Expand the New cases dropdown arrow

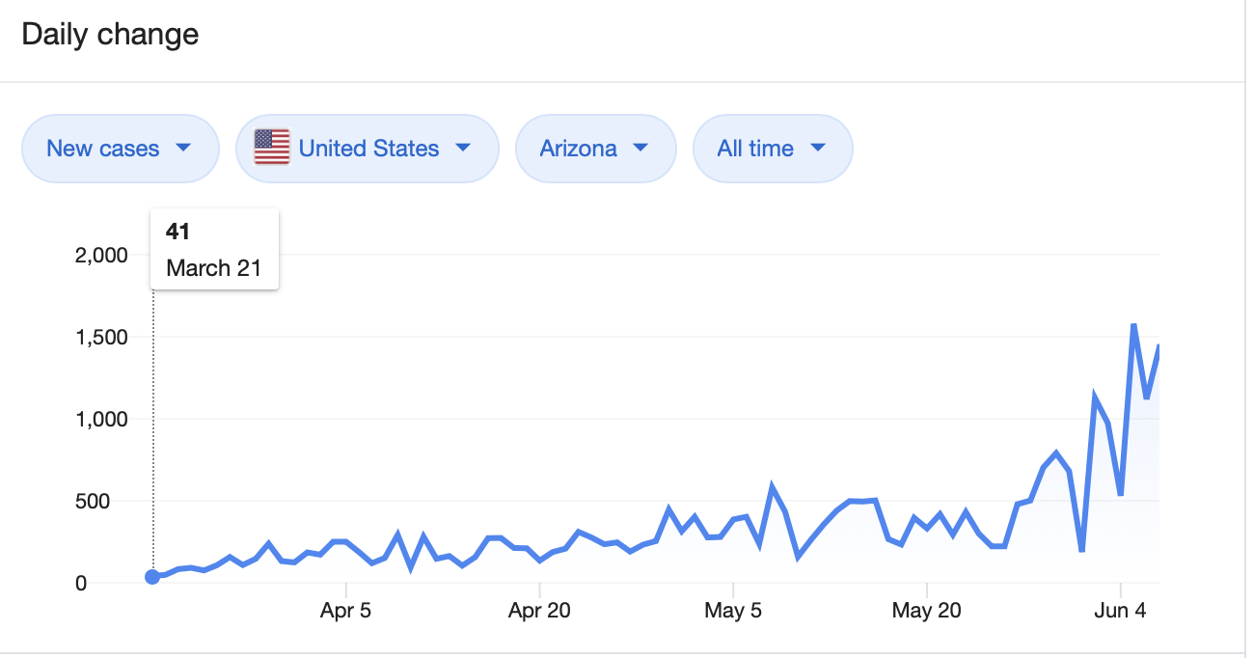pos(183,148)
